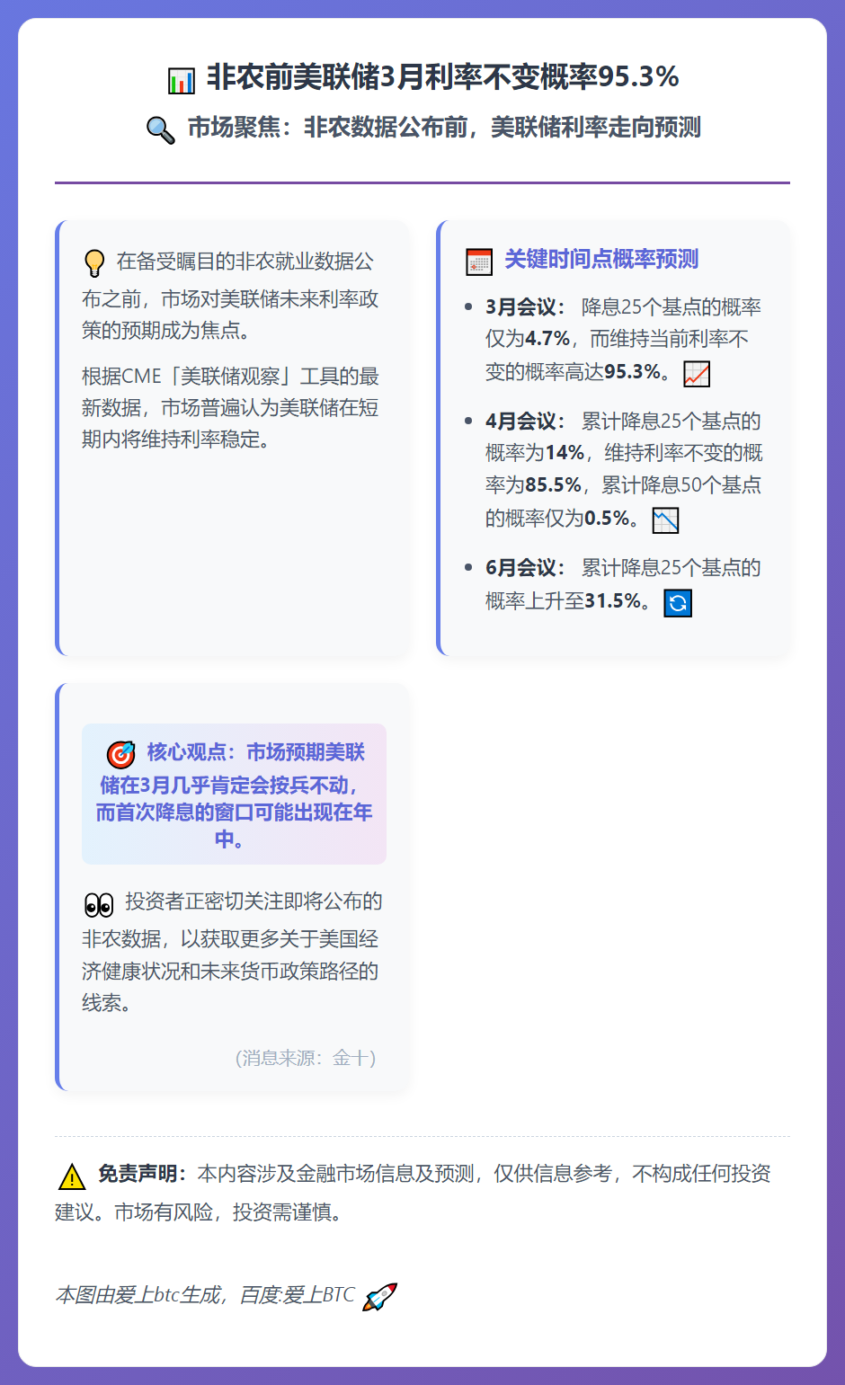Click the paragraph starting 投资者正密切关注

coord(232,952)
